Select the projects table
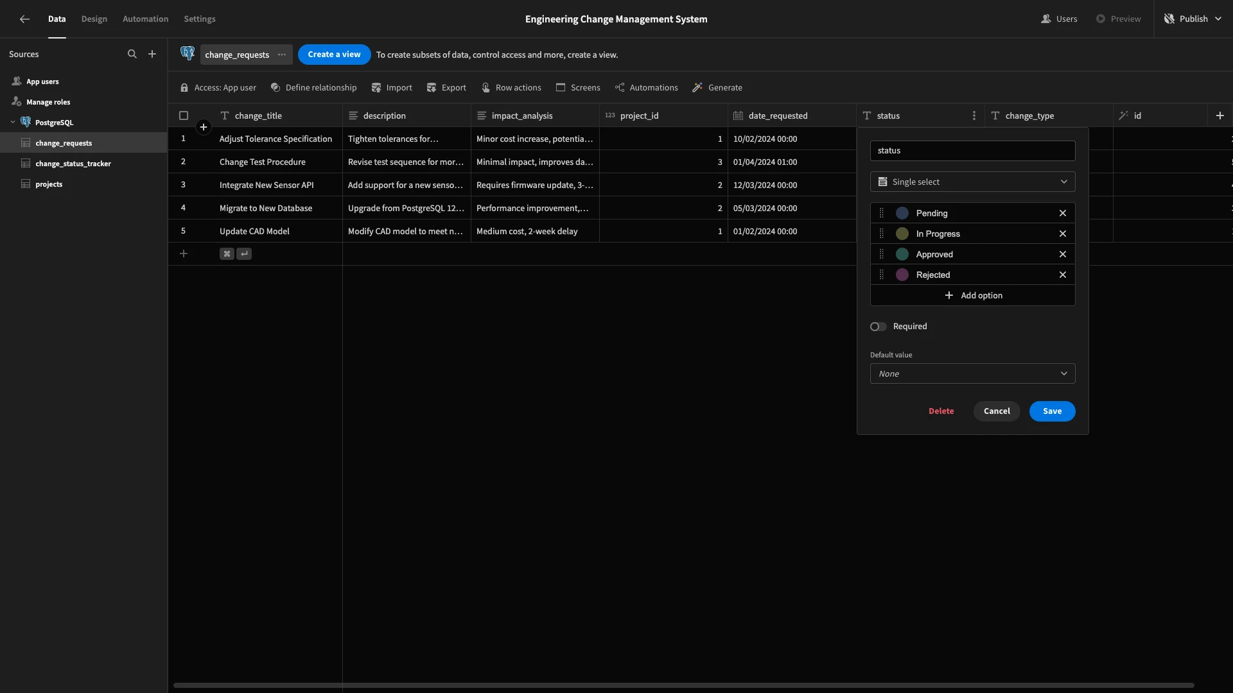Image resolution: width=1233 pixels, height=693 pixels. tap(83, 184)
